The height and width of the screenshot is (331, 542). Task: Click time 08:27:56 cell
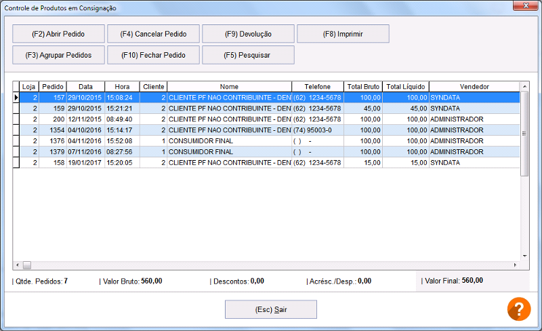click(x=123, y=152)
